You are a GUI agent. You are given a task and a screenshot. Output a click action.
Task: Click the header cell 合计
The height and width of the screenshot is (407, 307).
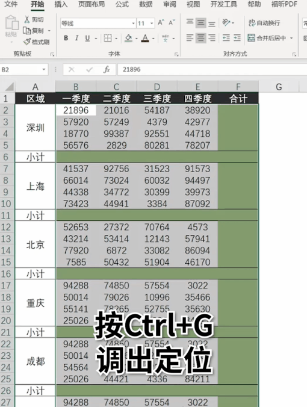[238, 99]
